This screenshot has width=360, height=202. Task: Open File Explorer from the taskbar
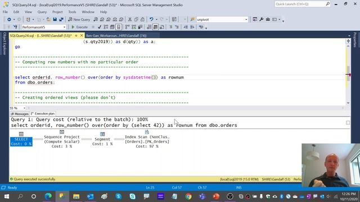point(76,196)
